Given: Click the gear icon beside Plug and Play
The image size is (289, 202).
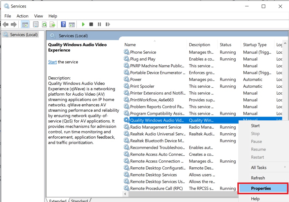Looking at the screenshot, I should 126,59.
